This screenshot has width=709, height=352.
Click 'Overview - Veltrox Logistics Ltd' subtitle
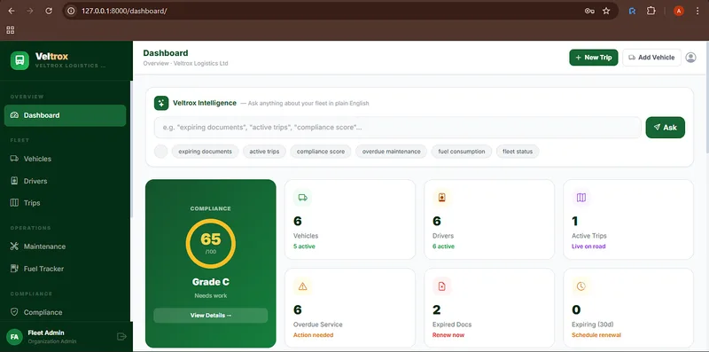click(x=185, y=63)
